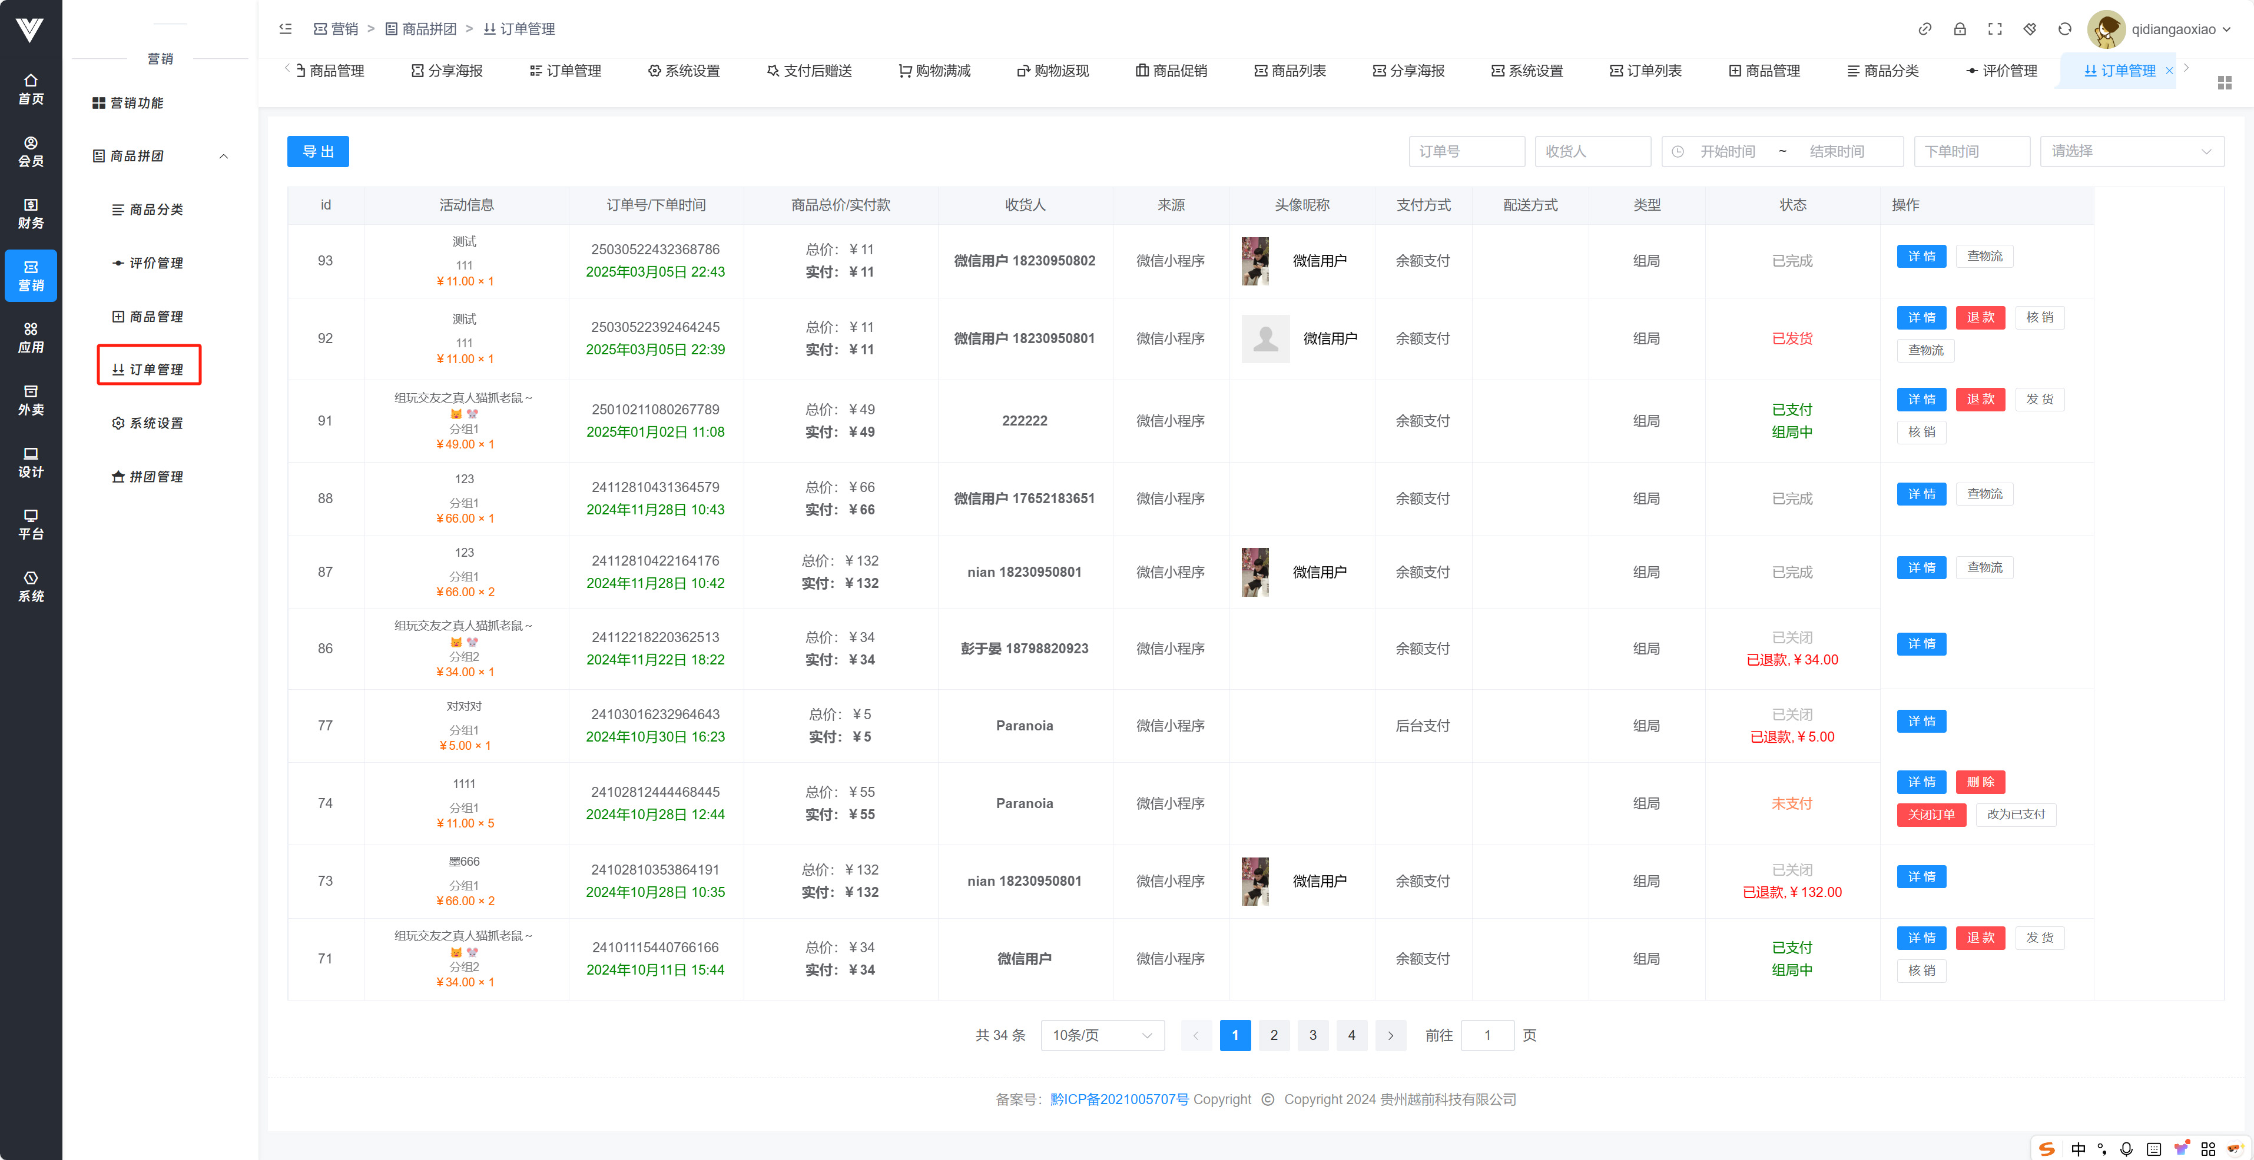Open the 请选择 status dropdown
The width and height of the screenshot is (2254, 1160).
point(2130,151)
